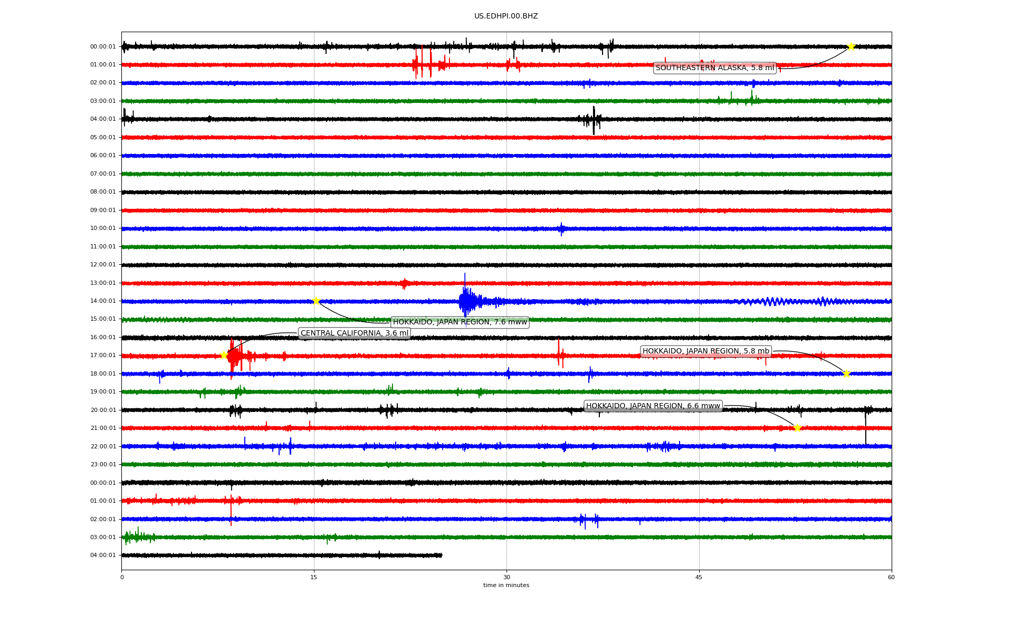Click the 45 minute x-axis tick label
The height and width of the screenshot is (633, 1013).
click(x=699, y=577)
